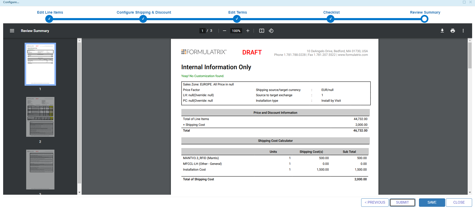This screenshot has width=475, height=212.
Task: Go to Edit Line Items step
Action: click(49, 19)
